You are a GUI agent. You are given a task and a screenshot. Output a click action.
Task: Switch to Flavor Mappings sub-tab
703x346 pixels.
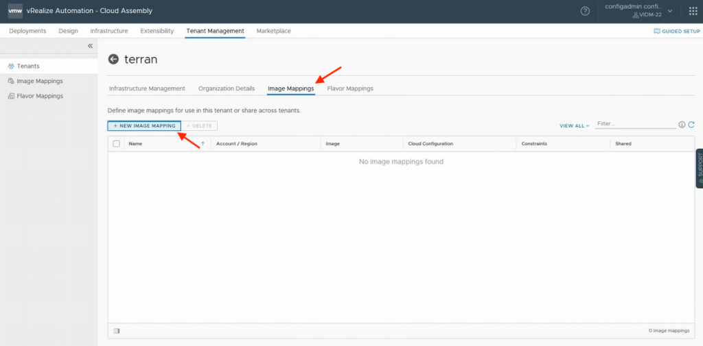(350, 88)
